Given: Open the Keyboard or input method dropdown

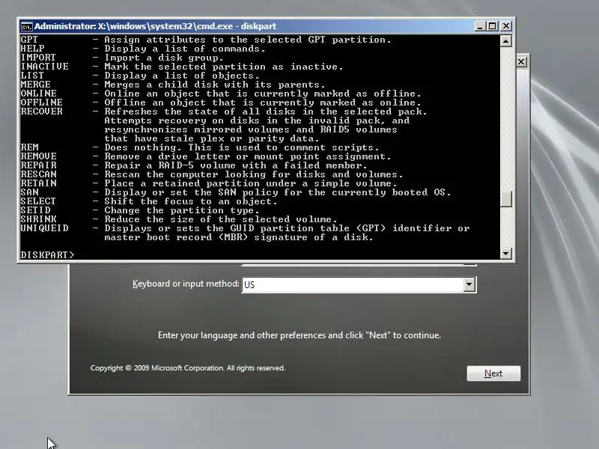Looking at the screenshot, I should (x=469, y=284).
